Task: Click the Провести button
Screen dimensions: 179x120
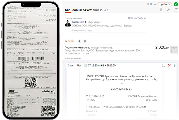Action: 165,4
